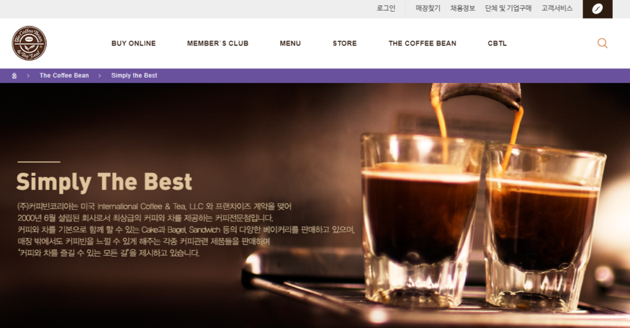The height and width of the screenshot is (328, 630).
Task: Open the 고객서비스 customer service link
Action: click(557, 9)
